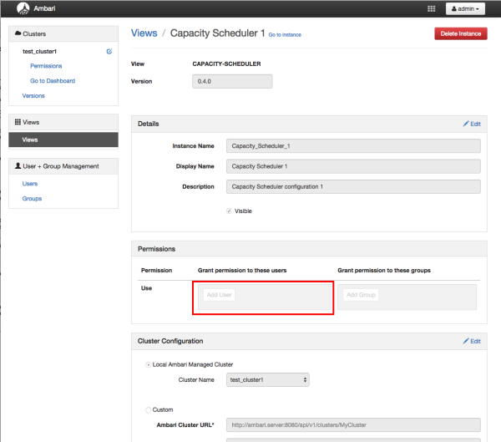
Task: Click the test_cluster1 cluster name
Action: pos(39,51)
